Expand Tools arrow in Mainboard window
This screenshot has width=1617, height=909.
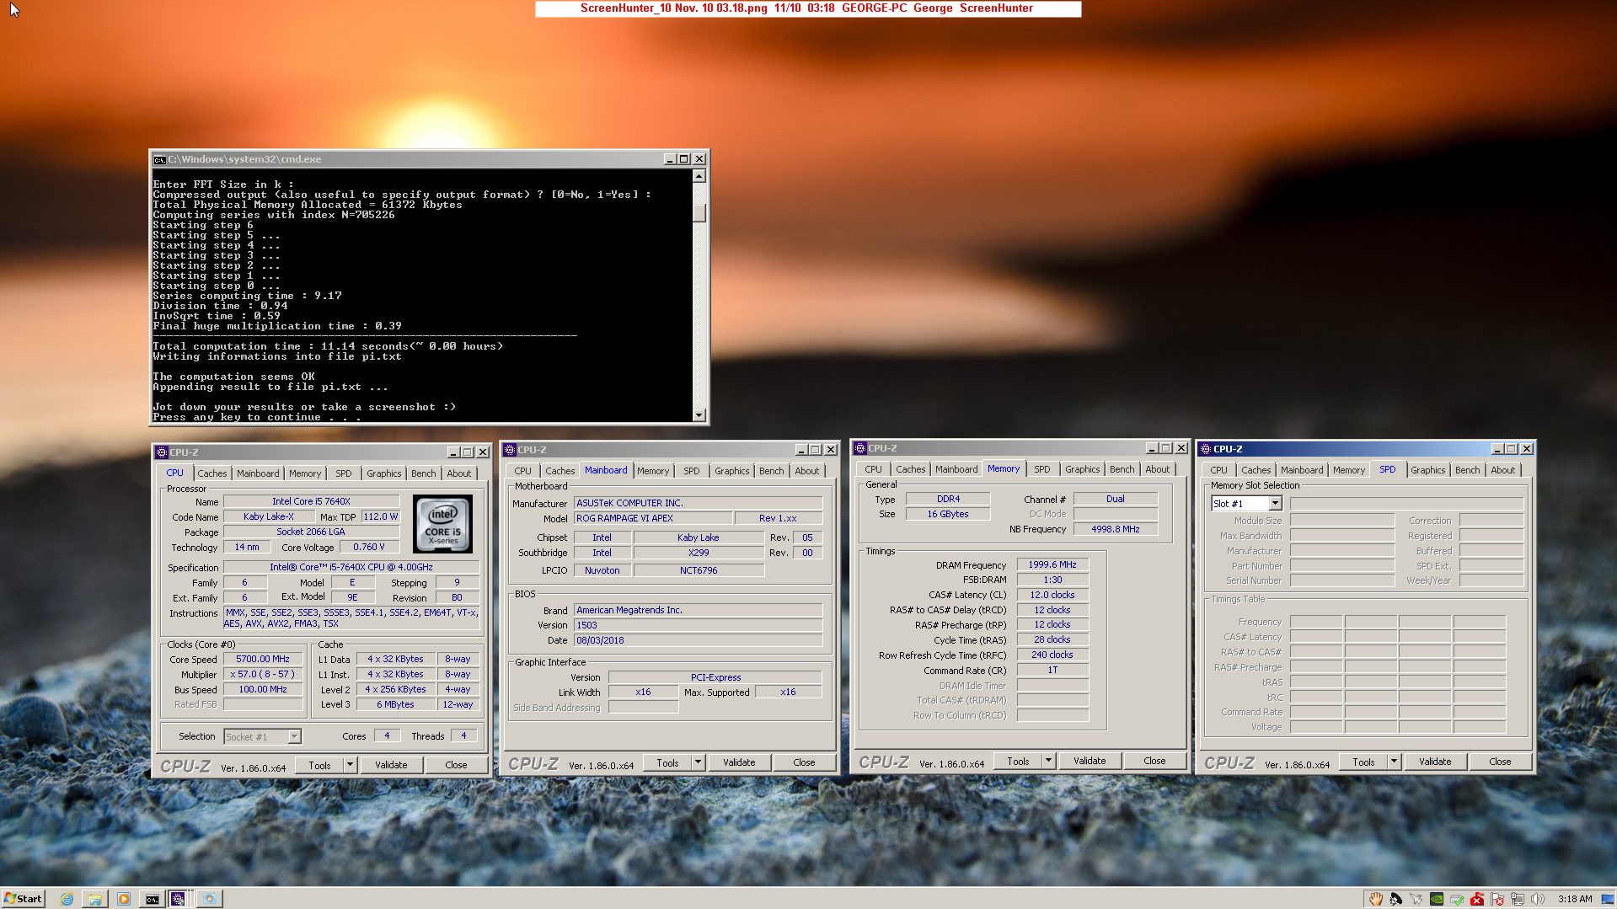698,762
